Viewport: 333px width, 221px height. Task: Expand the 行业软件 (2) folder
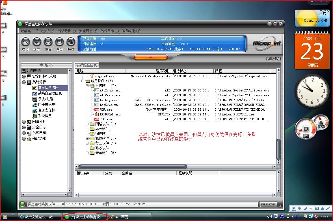tap(87, 143)
